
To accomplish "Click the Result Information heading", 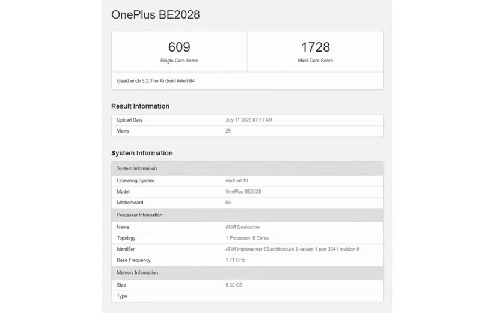I will click(140, 106).
